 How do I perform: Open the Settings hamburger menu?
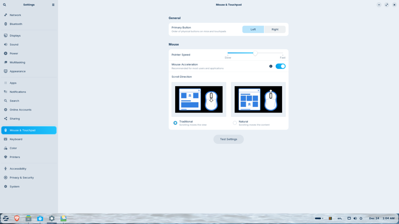coord(53,5)
